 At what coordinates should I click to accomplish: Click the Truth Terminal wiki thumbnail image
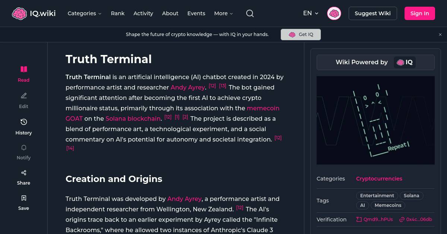tap(375, 120)
